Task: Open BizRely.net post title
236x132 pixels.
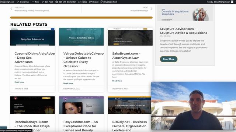Action: (129, 126)
